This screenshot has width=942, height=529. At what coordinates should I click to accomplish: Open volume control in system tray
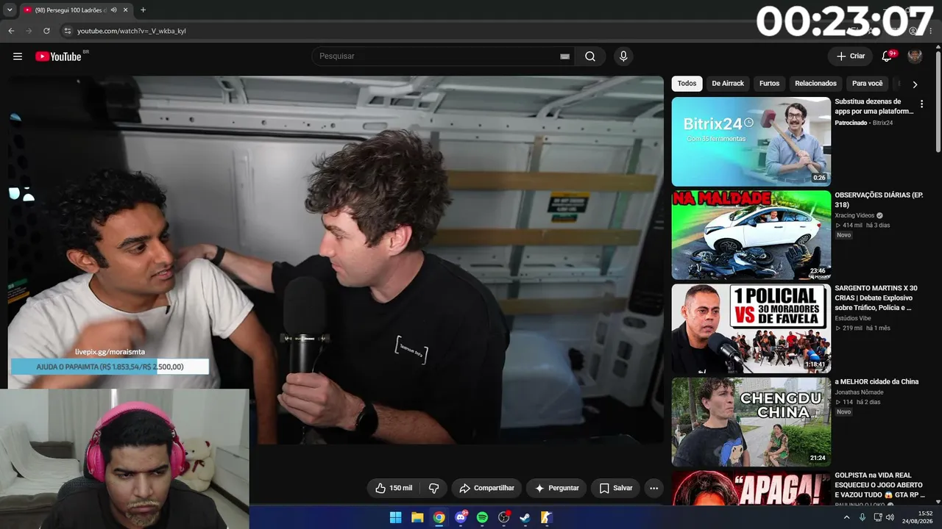[890, 517]
